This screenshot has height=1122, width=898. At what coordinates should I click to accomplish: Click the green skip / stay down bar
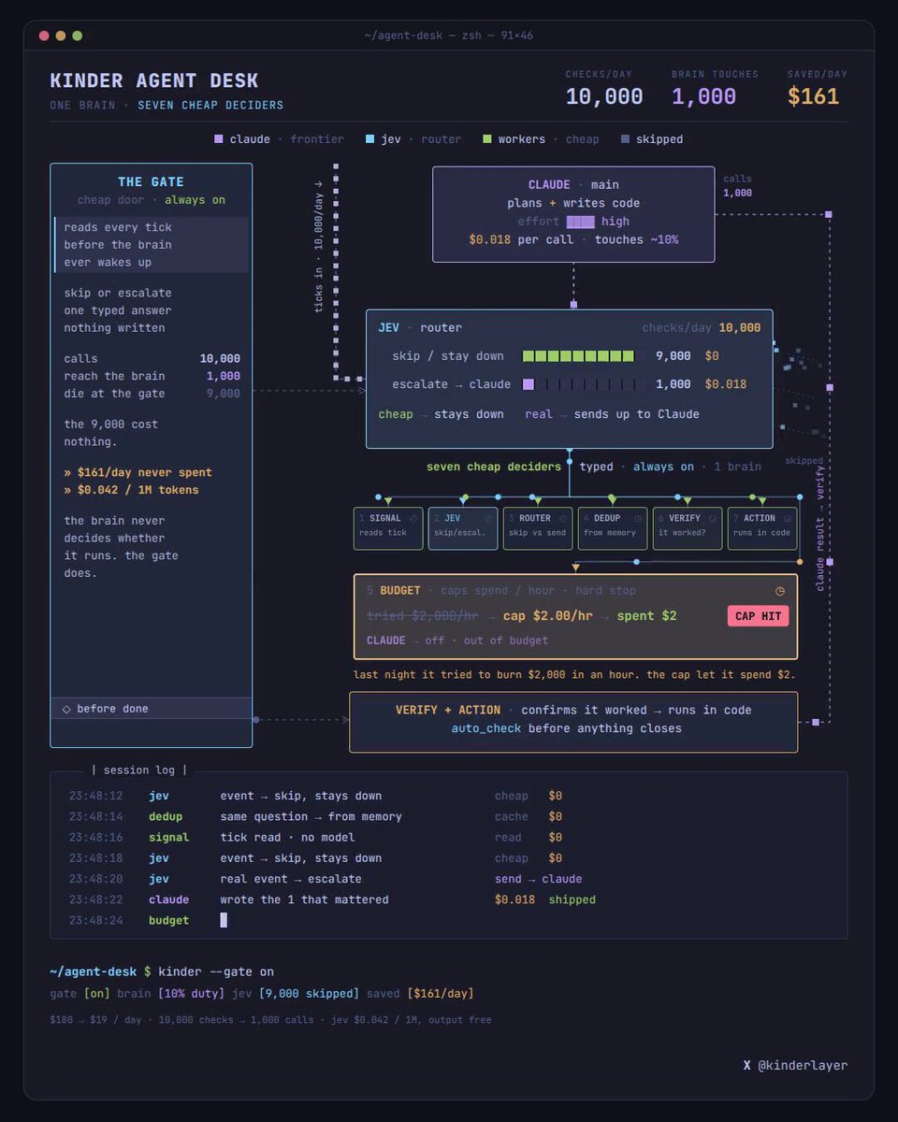click(578, 356)
